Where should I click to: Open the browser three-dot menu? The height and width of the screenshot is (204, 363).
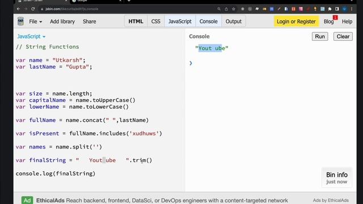[x=352, y=9]
